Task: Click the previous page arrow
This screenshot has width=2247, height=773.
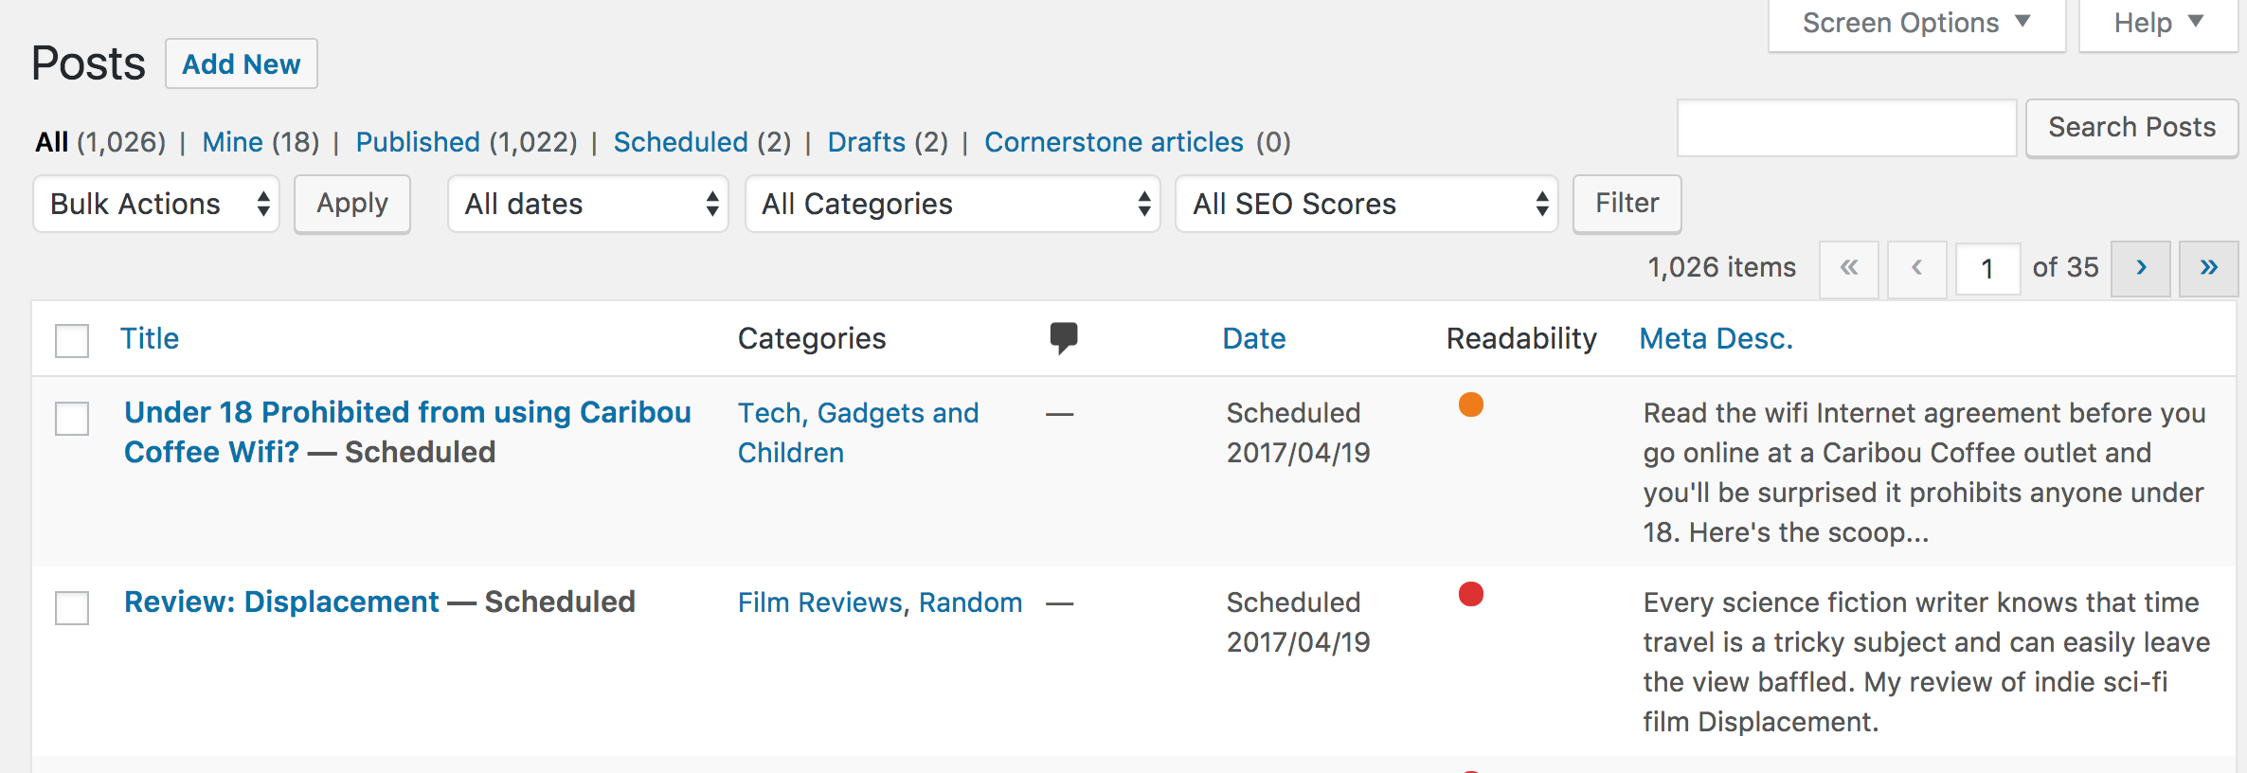Action: [1916, 269]
